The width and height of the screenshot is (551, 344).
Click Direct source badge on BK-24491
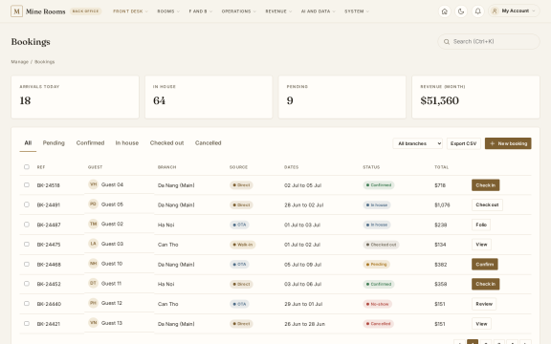pyautogui.click(x=241, y=205)
